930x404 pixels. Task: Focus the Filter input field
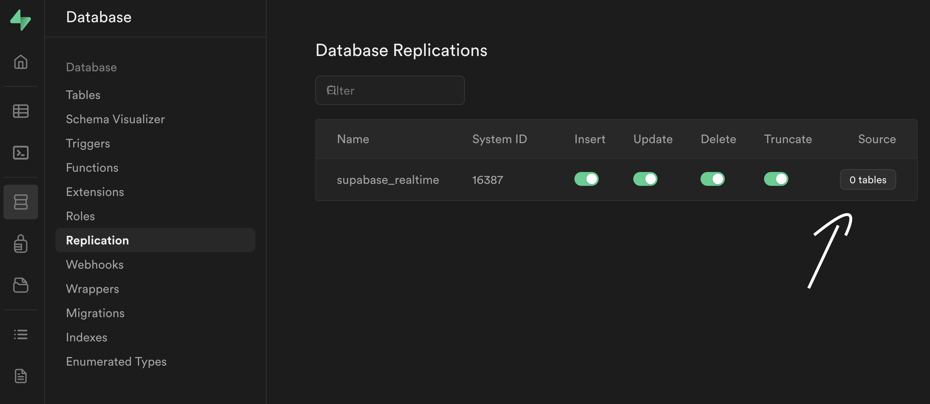390,90
